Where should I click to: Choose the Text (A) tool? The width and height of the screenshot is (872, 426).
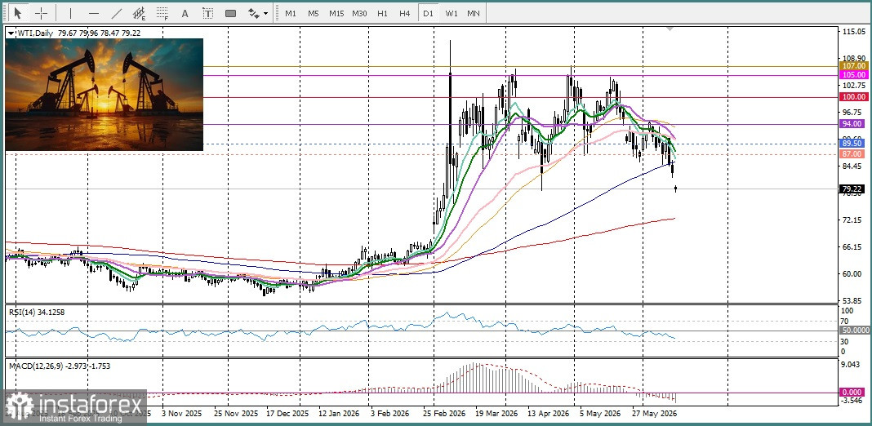tap(185, 13)
